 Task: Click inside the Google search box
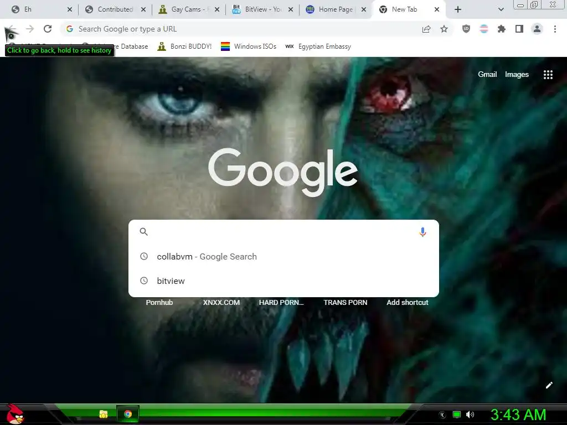(283, 232)
